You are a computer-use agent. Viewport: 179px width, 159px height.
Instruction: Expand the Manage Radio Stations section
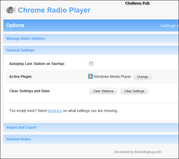tap(91, 39)
